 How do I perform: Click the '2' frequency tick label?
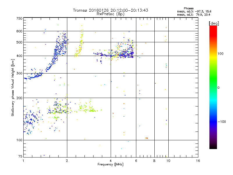tap(67, 161)
